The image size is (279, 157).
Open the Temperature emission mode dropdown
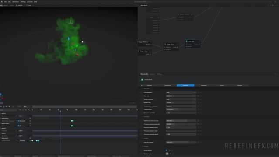pos(181,106)
